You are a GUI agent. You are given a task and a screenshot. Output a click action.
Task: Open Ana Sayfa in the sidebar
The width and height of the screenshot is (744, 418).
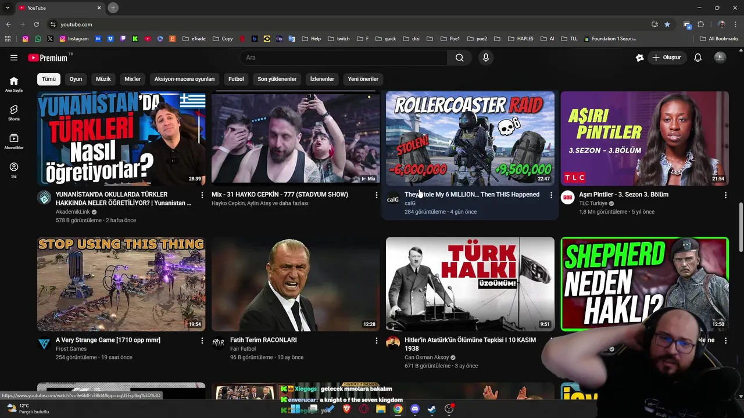coord(14,84)
